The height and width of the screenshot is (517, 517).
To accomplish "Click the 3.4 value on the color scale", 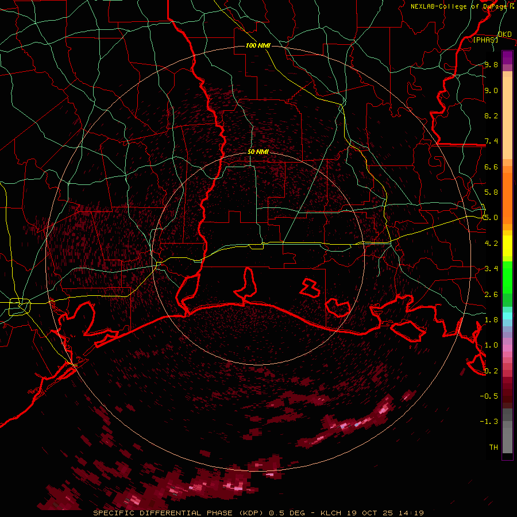I will click(491, 269).
